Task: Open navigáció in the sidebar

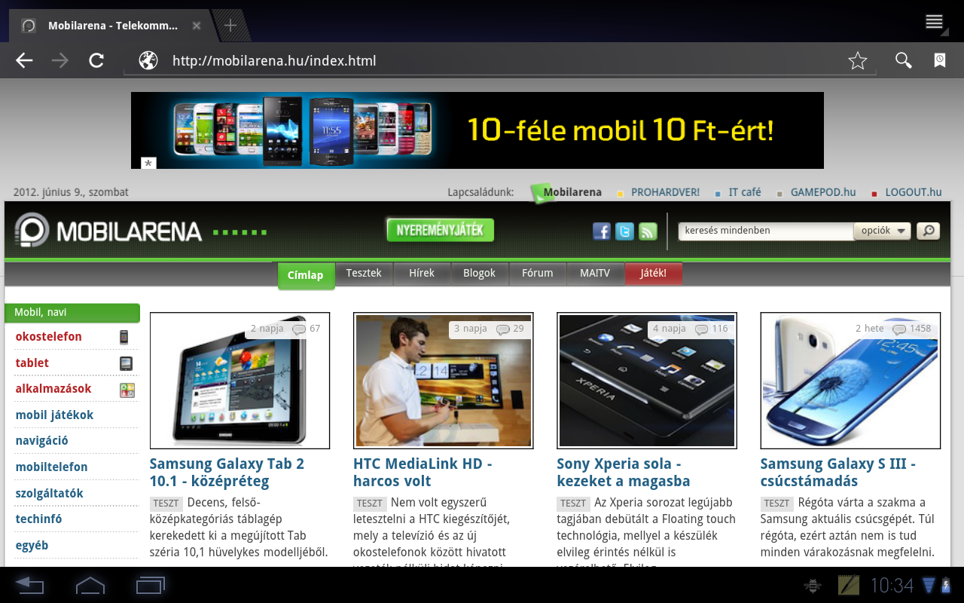Action: [42, 441]
